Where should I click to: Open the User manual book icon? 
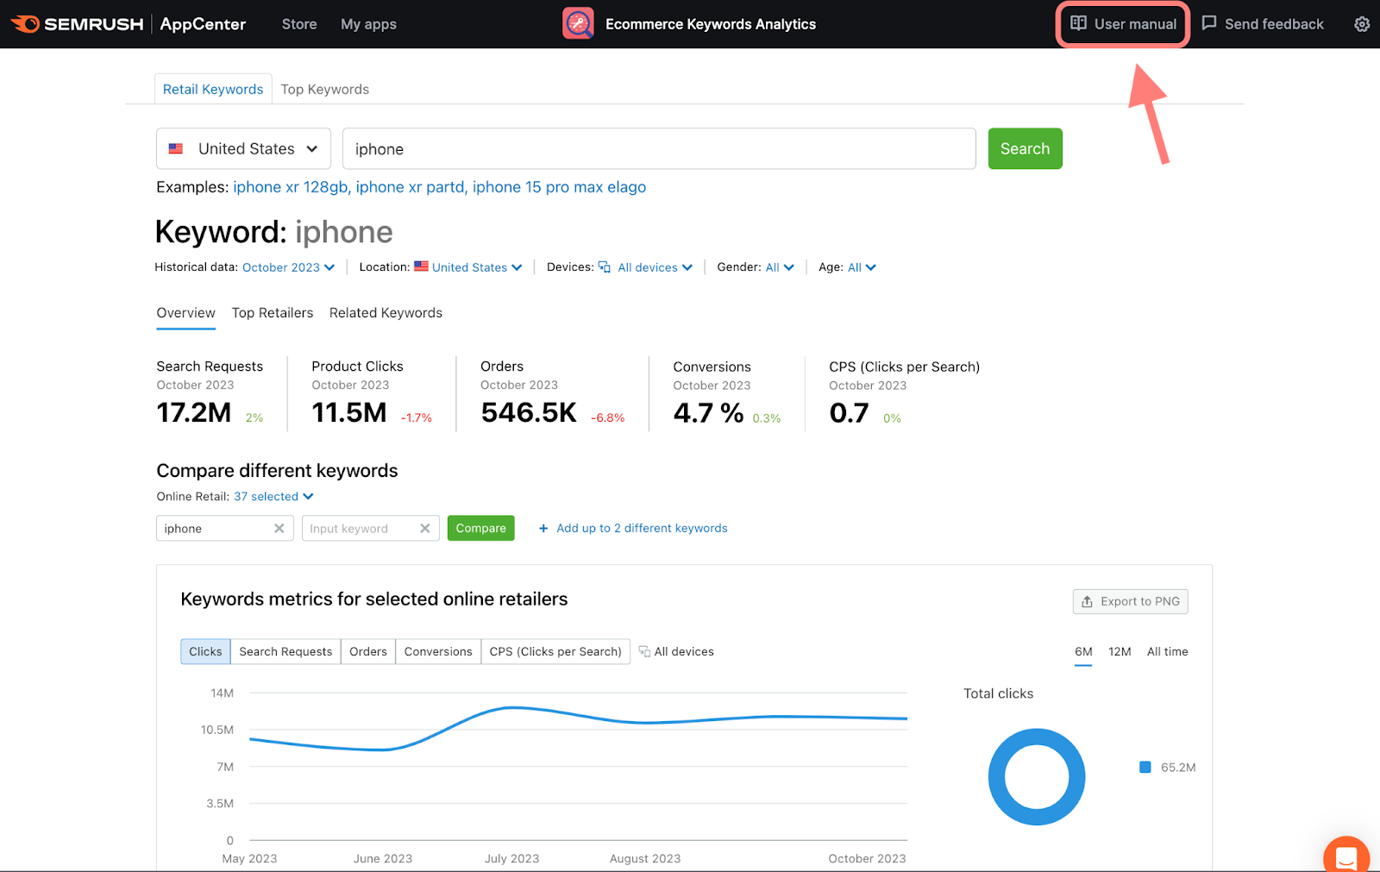coord(1078,23)
